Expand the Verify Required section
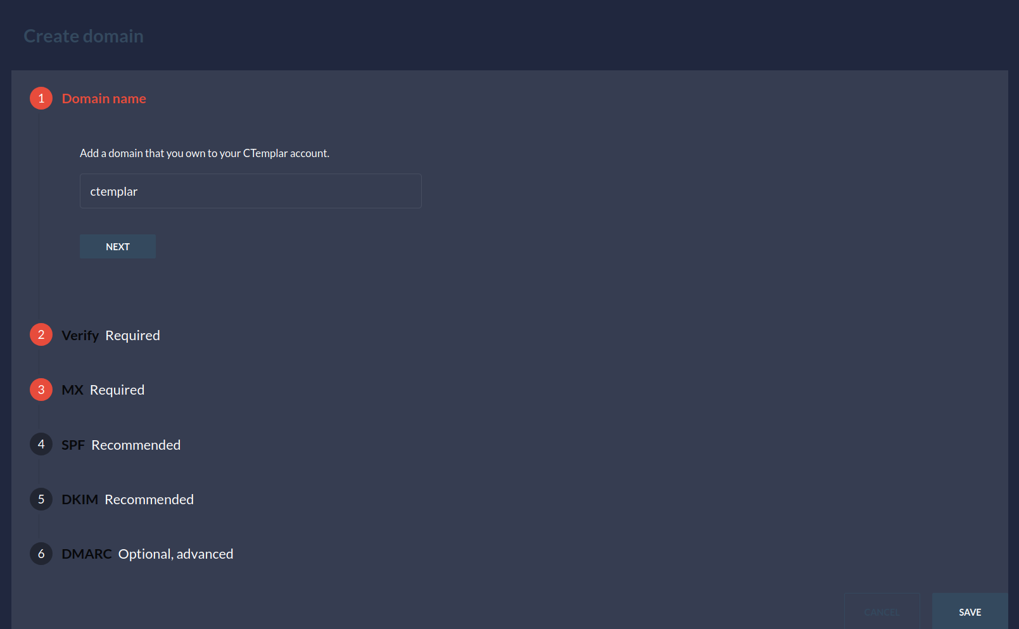Image resolution: width=1019 pixels, height=629 pixels. click(x=110, y=335)
